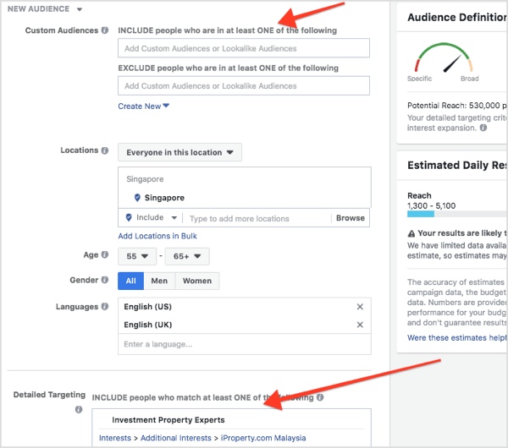This screenshot has width=508, height=448.
Task: Select the Women gender option
Action: click(197, 281)
